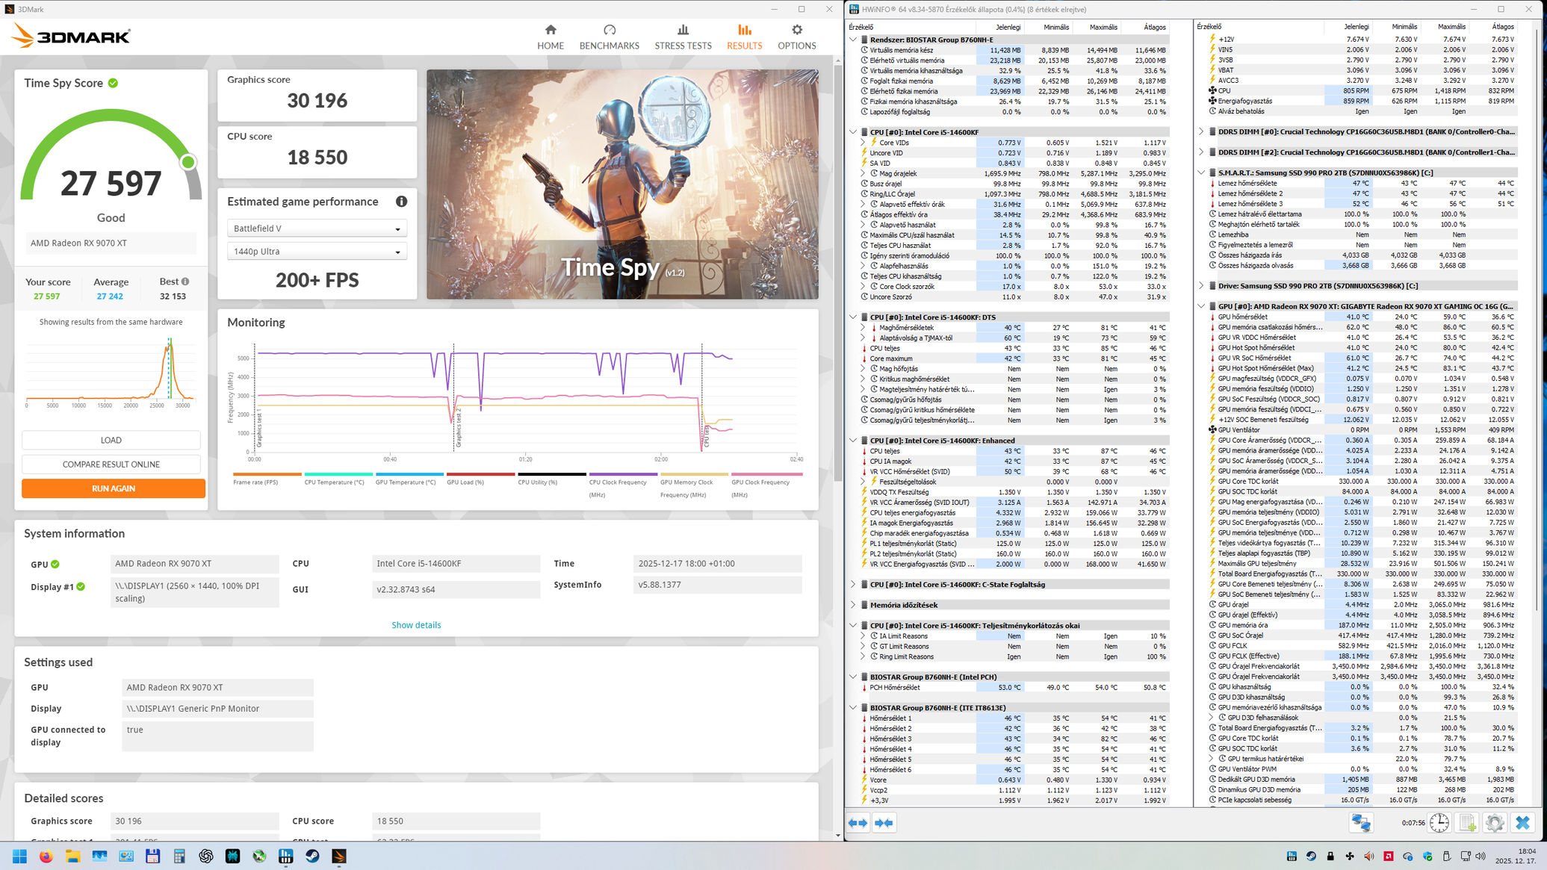
Task: Open the Stress Tests tab
Action: 683,37
